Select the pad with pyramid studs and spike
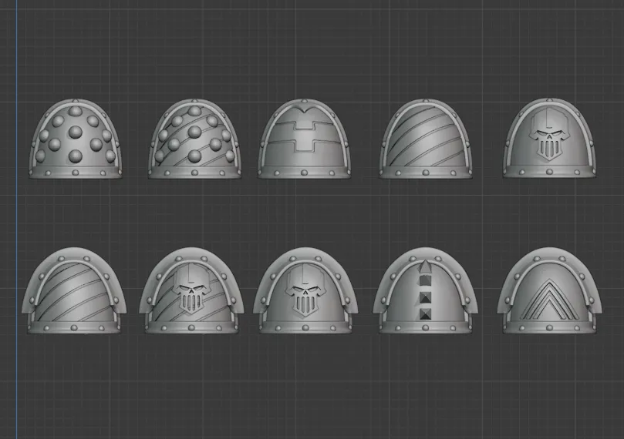Image resolution: width=624 pixels, height=439 pixels. (x=426, y=290)
